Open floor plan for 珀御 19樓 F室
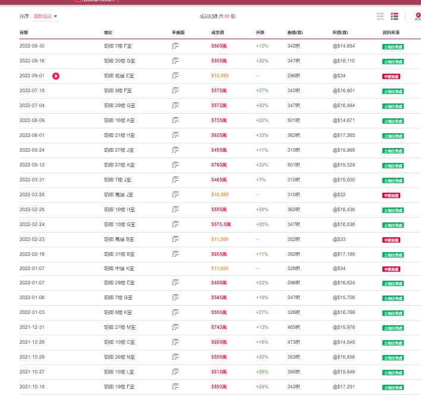The height and width of the screenshot is (402, 421). click(x=175, y=387)
